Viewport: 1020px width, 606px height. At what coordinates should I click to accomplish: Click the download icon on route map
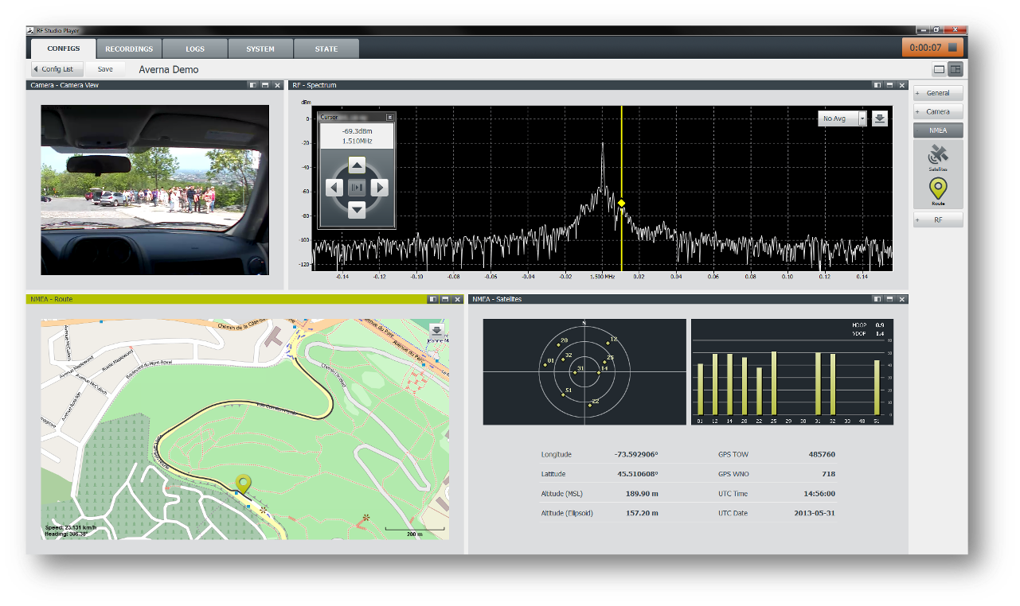click(x=436, y=330)
